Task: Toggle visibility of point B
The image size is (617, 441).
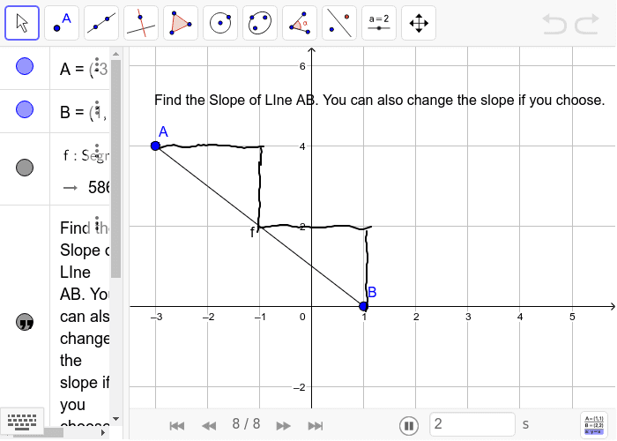Action: [25, 109]
